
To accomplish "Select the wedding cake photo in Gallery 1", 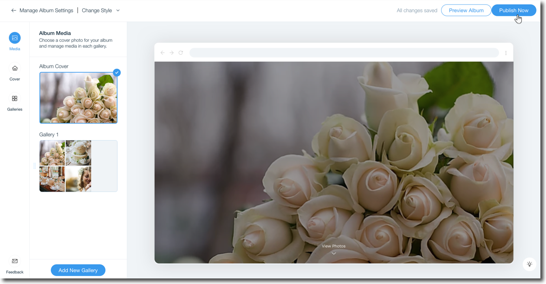I will coord(78,153).
